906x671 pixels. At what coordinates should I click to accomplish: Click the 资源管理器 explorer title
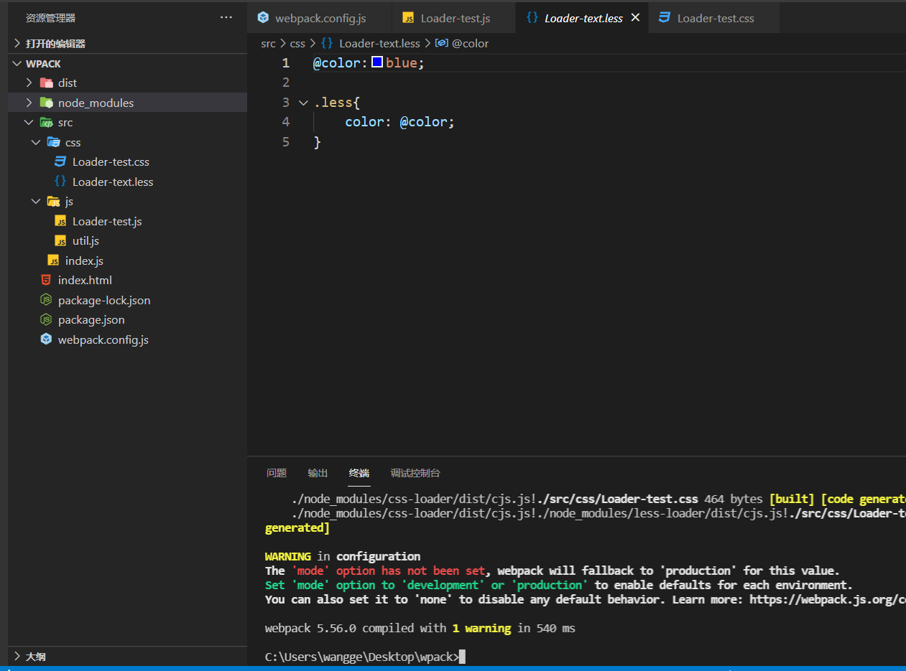coord(50,18)
